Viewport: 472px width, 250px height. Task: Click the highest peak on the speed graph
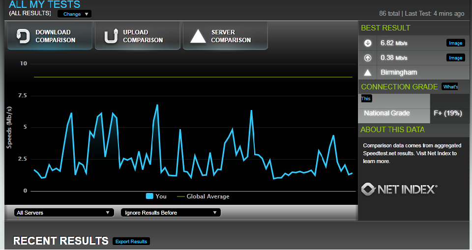(x=157, y=105)
